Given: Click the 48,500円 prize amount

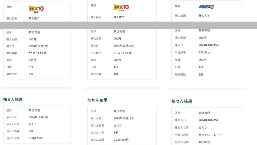Looking at the screenshot, I should 204,142.
